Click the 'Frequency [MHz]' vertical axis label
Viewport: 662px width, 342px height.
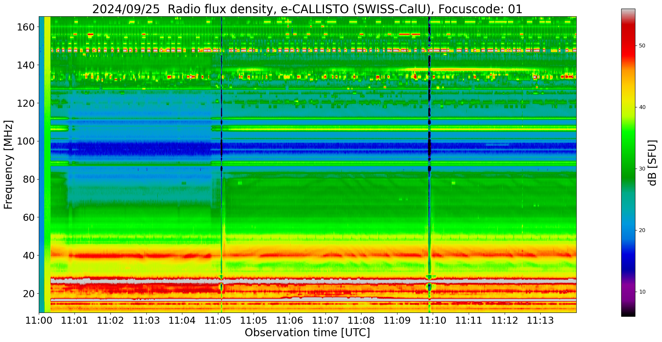pyautogui.click(x=8, y=164)
